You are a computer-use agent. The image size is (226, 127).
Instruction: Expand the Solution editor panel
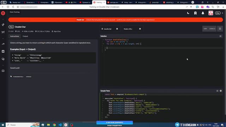tap(220, 36)
